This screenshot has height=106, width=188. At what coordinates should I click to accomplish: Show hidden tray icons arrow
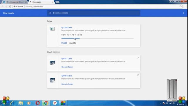point(160,103)
